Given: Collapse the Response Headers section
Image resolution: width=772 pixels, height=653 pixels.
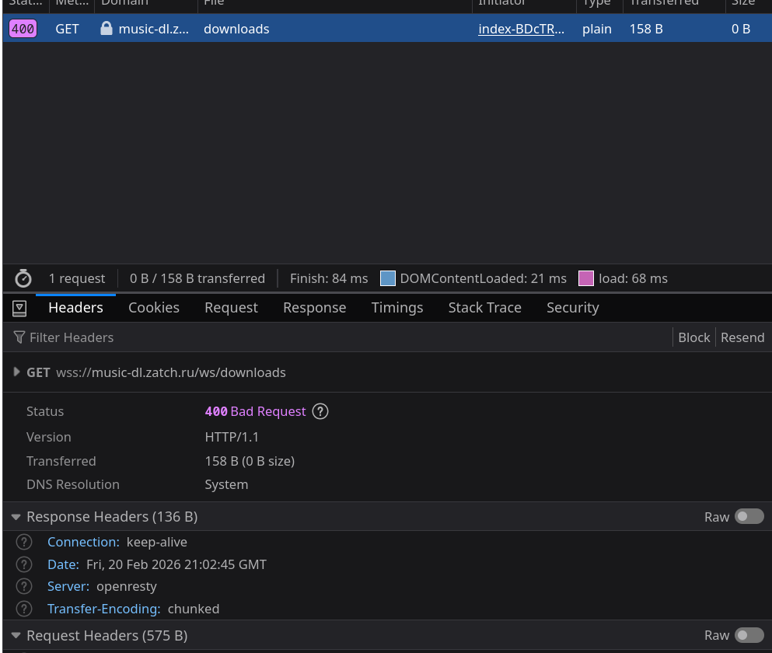Looking at the screenshot, I should click(x=16, y=517).
